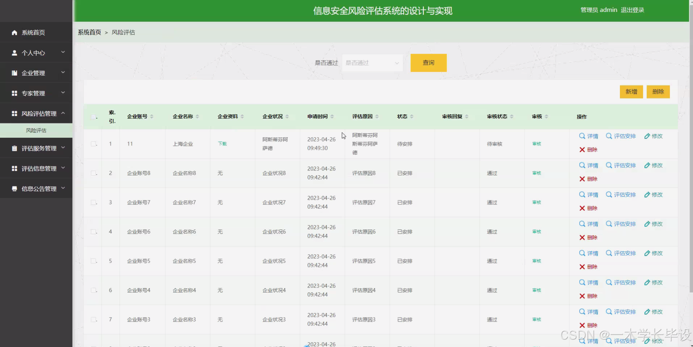Click the 专家管理 grid icon

[x=14, y=93]
